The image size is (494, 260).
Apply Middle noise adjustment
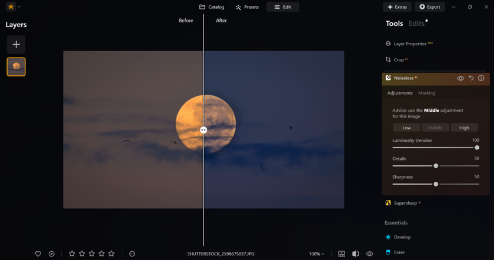pos(435,128)
